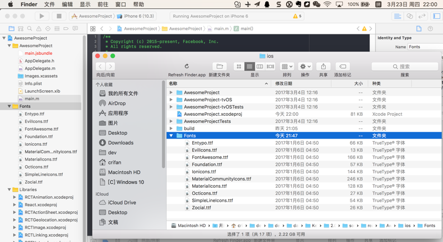443x242 pixels.
Task: Expand build folder in Finder list
Action: 171,128
